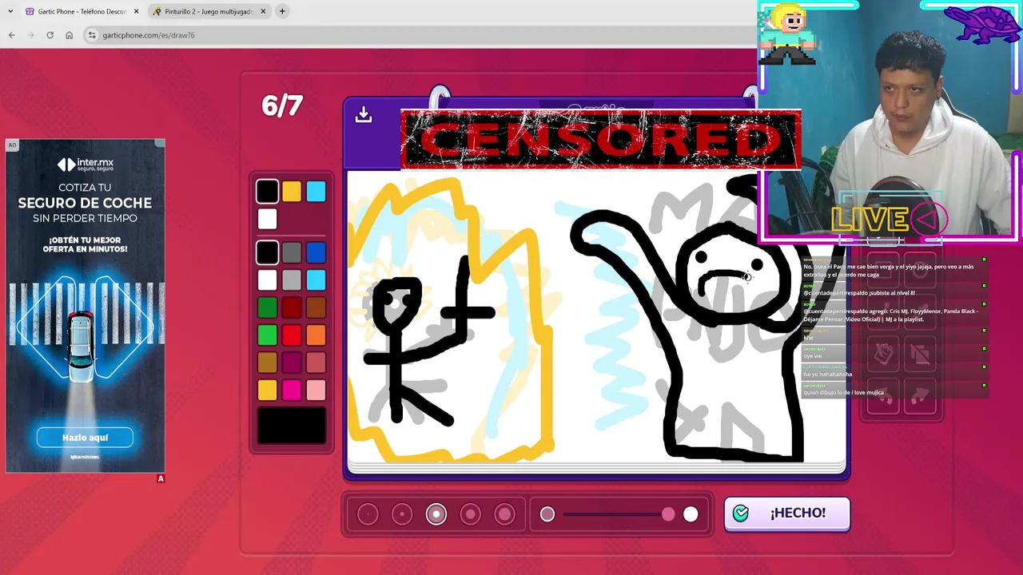1023x575 pixels.
Task: Submit the drawing with ¡HECHO!
Action: 787,514
